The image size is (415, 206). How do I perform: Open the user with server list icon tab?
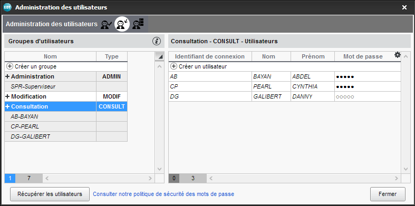tap(138, 24)
